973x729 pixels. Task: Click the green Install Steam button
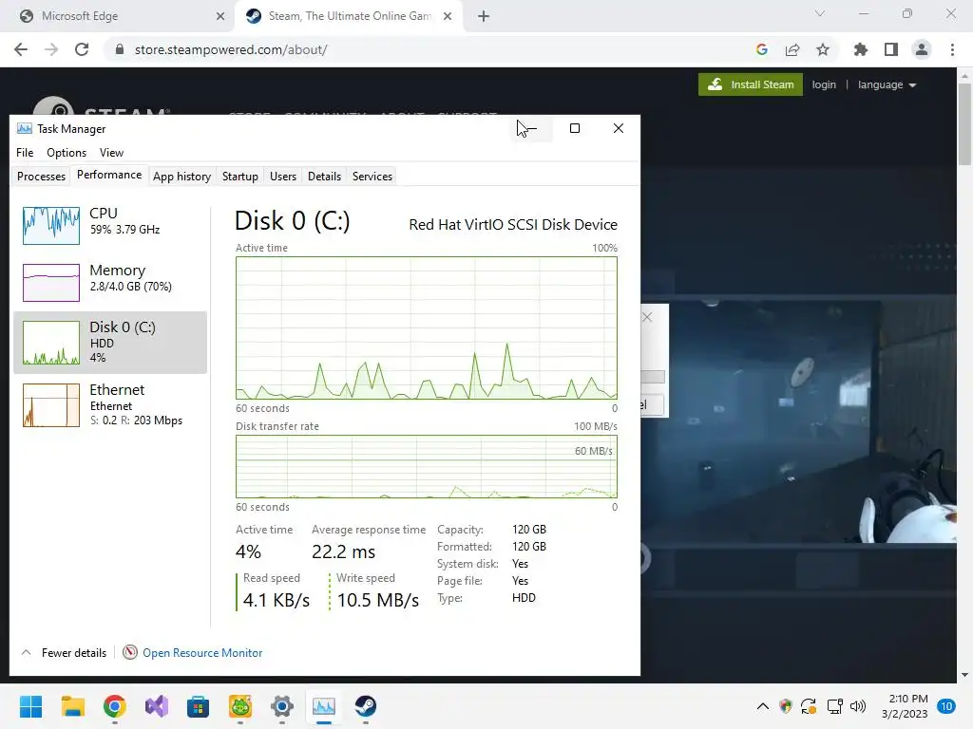pos(751,84)
